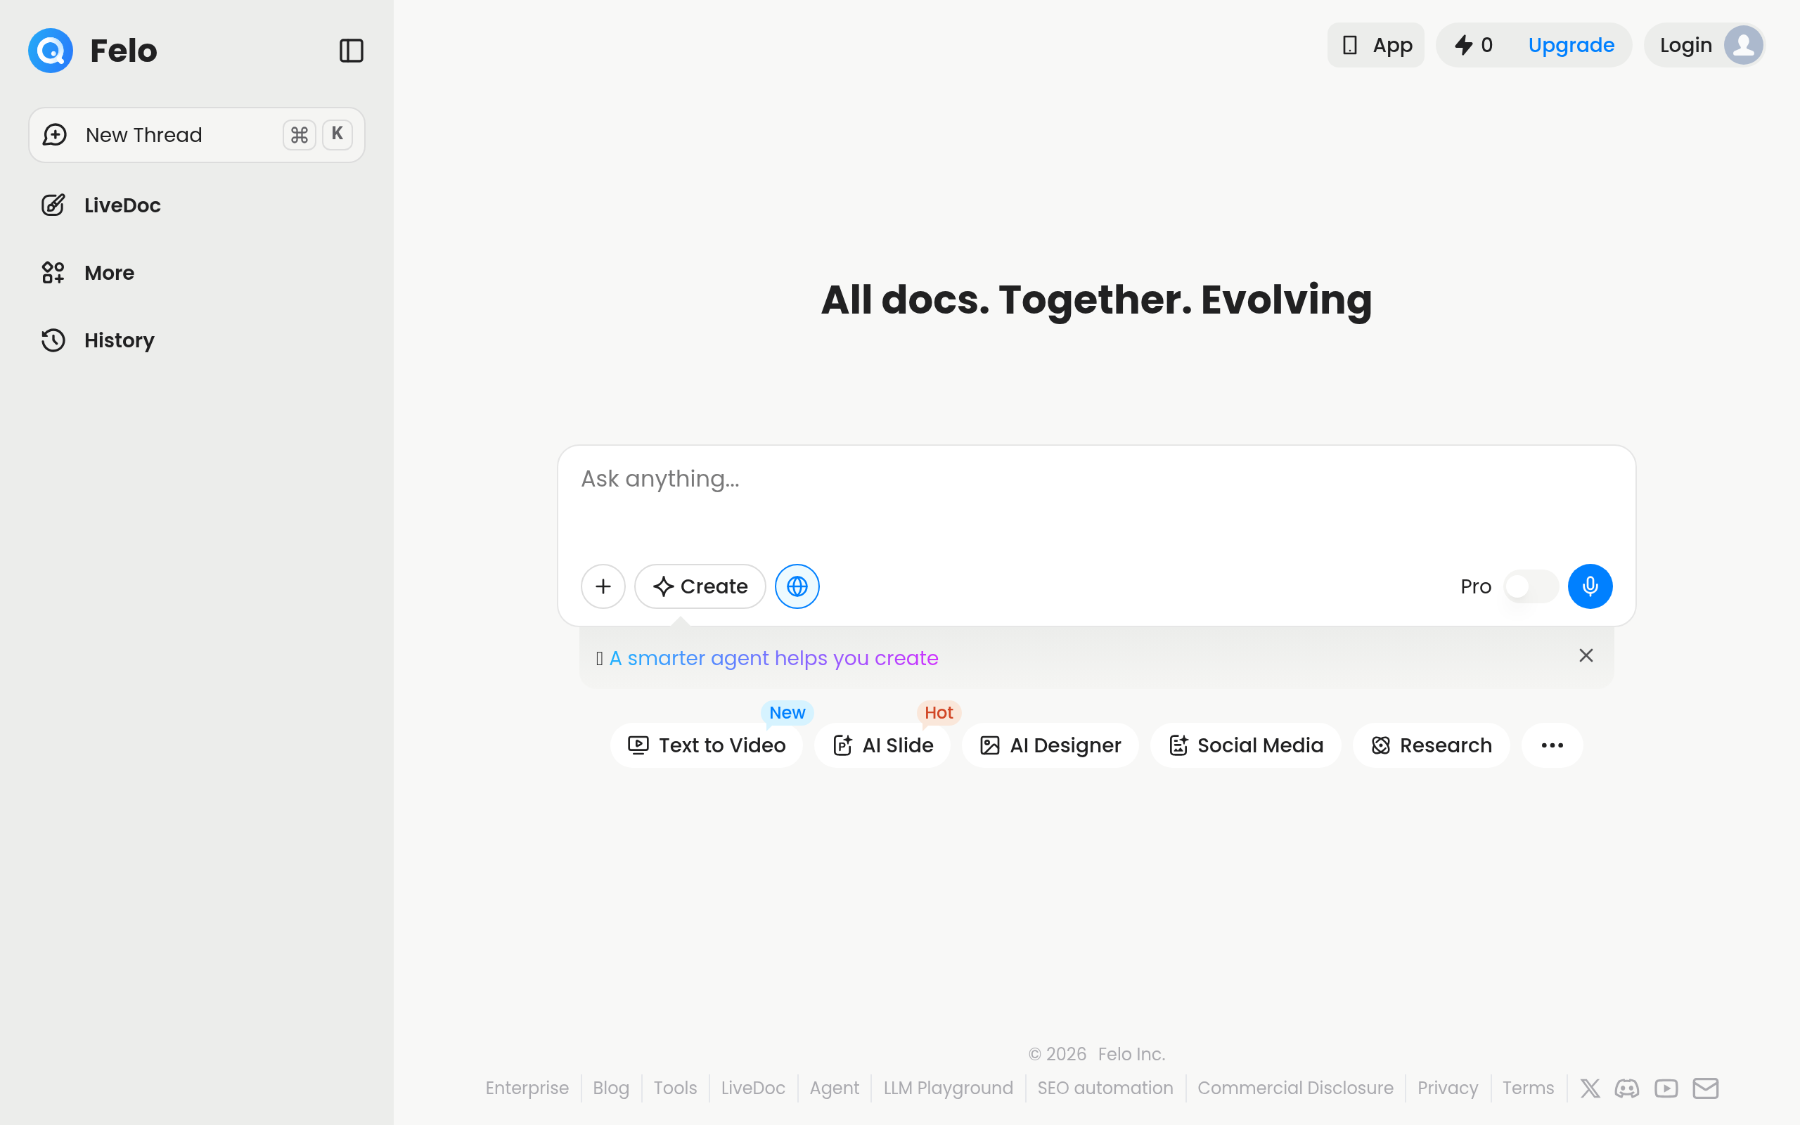Click the microphone voice input button
The image size is (1800, 1125).
1590,586
